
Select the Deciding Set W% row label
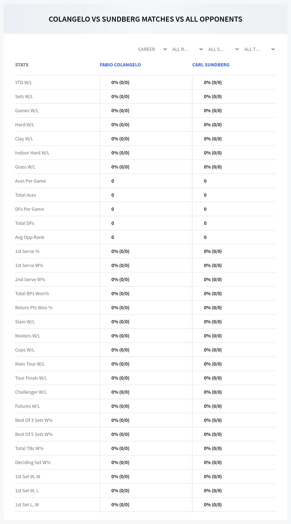33,462
